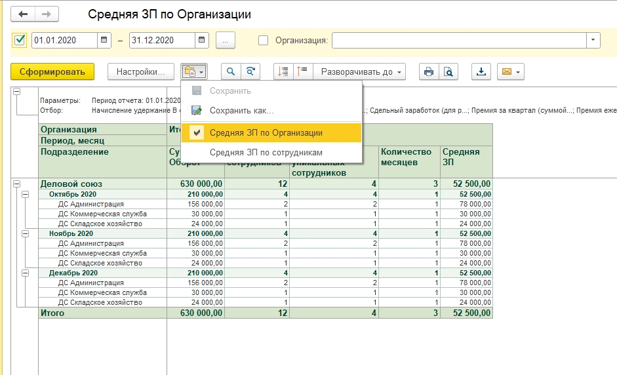This screenshot has width=617, height=375.
Task: Open the Настройки... button
Action: (141, 71)
